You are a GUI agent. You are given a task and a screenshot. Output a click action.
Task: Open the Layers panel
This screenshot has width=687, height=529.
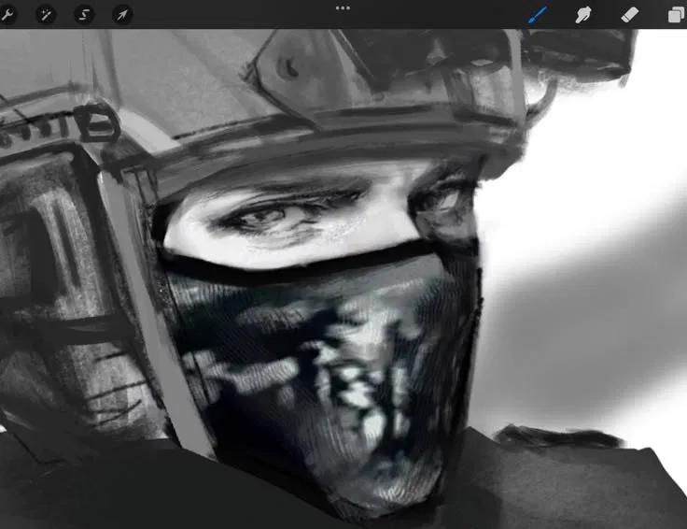677,15
